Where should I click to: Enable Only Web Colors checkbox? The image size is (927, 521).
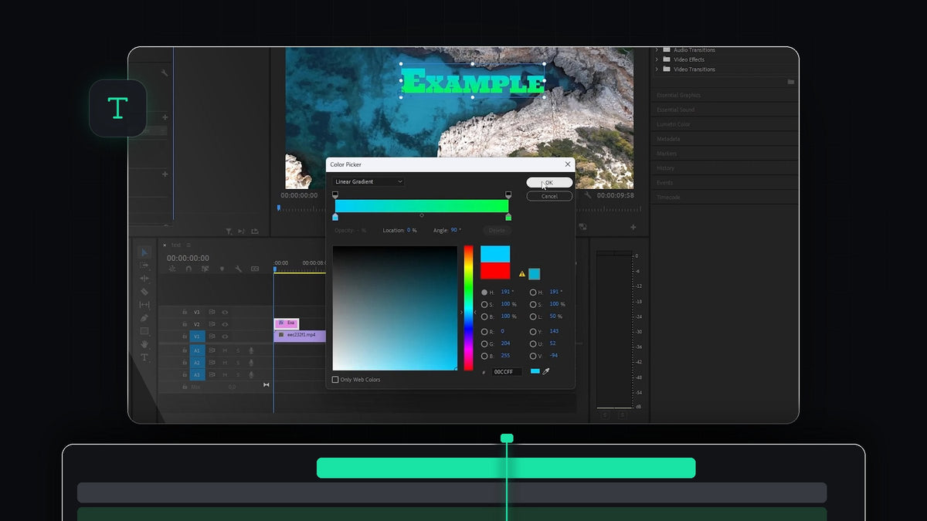coord(335,380)
